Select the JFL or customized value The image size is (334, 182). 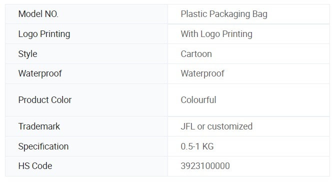216,126
